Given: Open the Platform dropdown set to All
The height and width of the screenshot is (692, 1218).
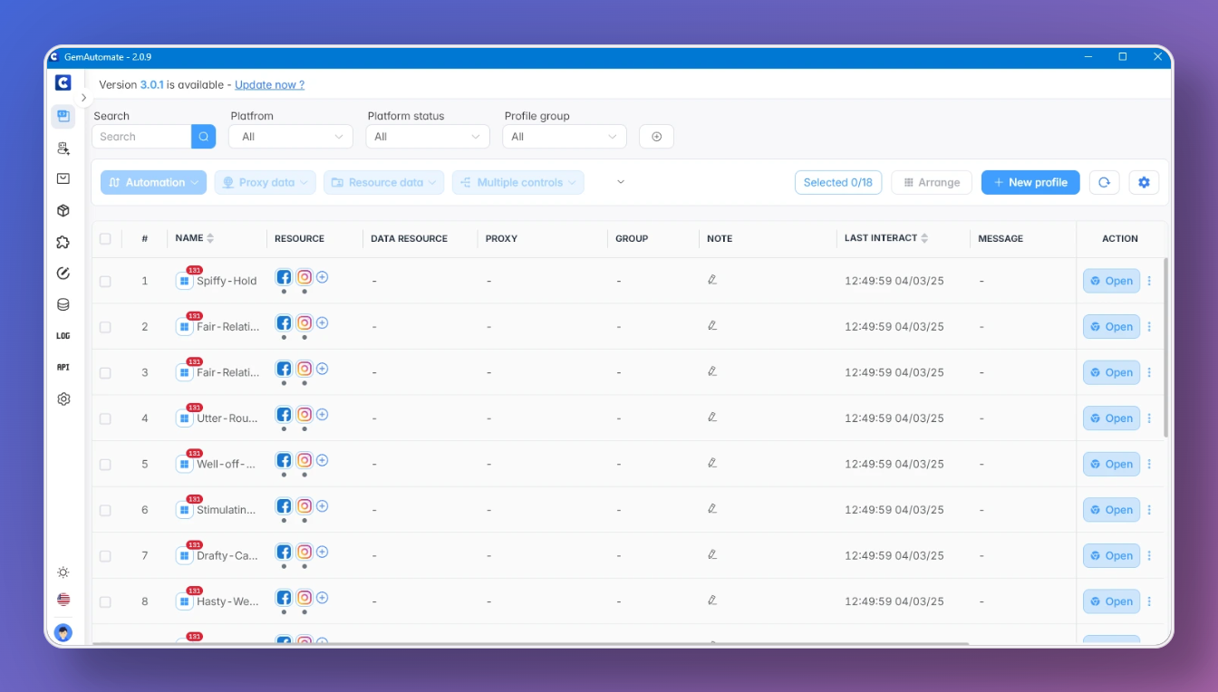Looking at the screenshot, I should 290,136.
